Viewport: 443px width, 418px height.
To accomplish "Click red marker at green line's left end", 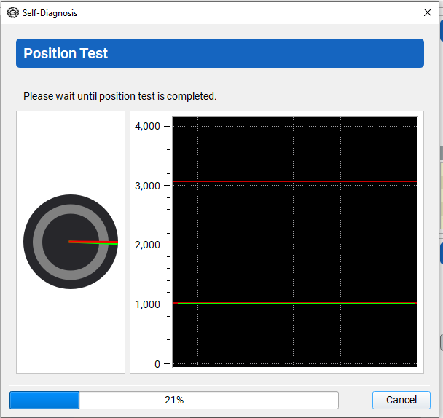I will pos(175,303).
